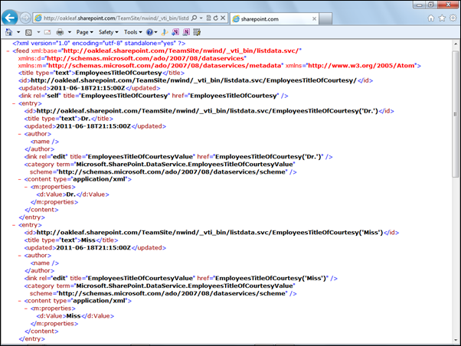
Task: Click the Send to OneNote icon
Action: 175,32
